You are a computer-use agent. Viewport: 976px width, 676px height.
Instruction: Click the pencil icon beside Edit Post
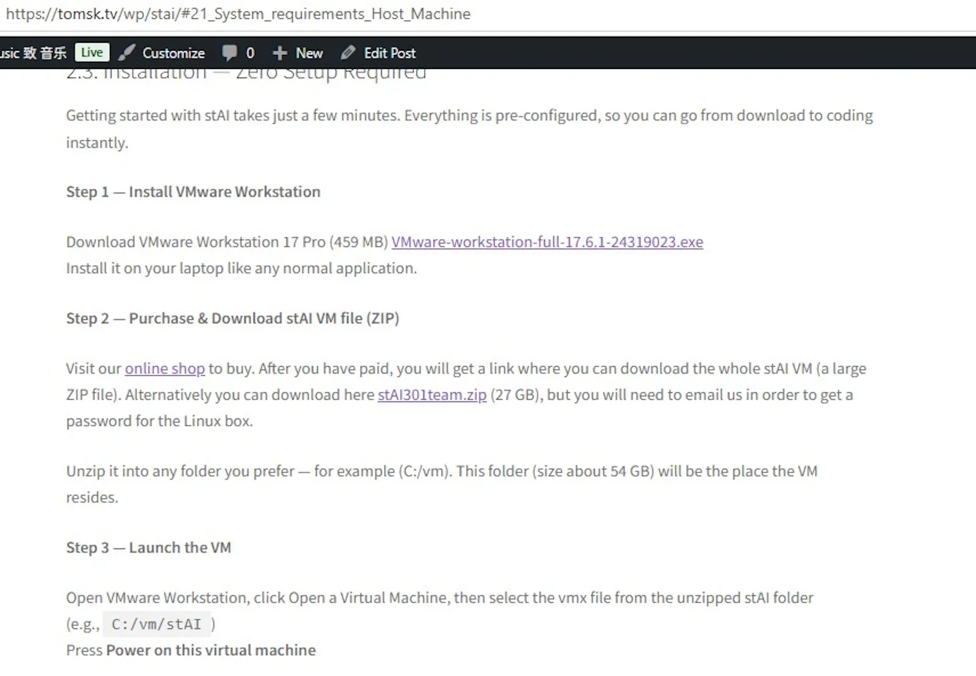click(x=348, y=53)
